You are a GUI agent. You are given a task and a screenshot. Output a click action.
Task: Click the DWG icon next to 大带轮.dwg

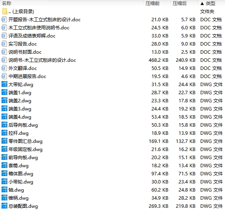[4, 84]
